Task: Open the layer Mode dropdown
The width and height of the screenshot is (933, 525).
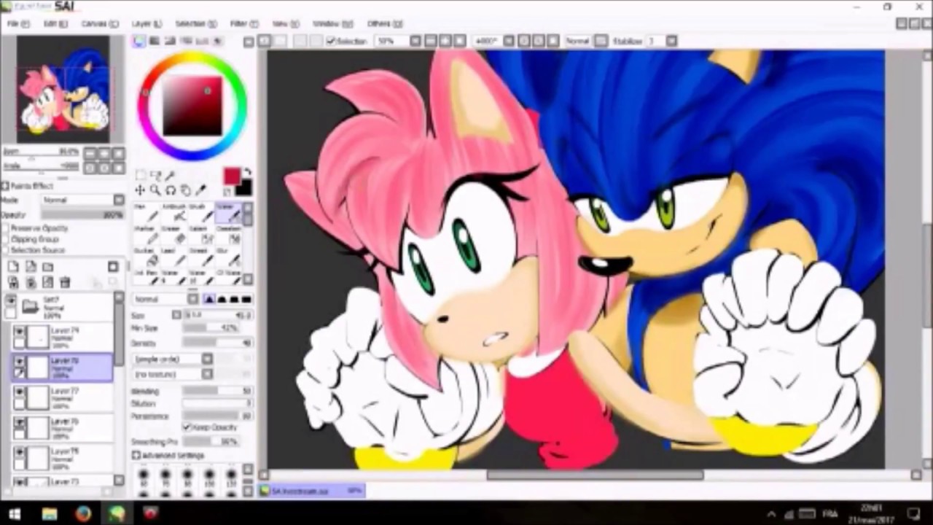Action: pos(83,200)
